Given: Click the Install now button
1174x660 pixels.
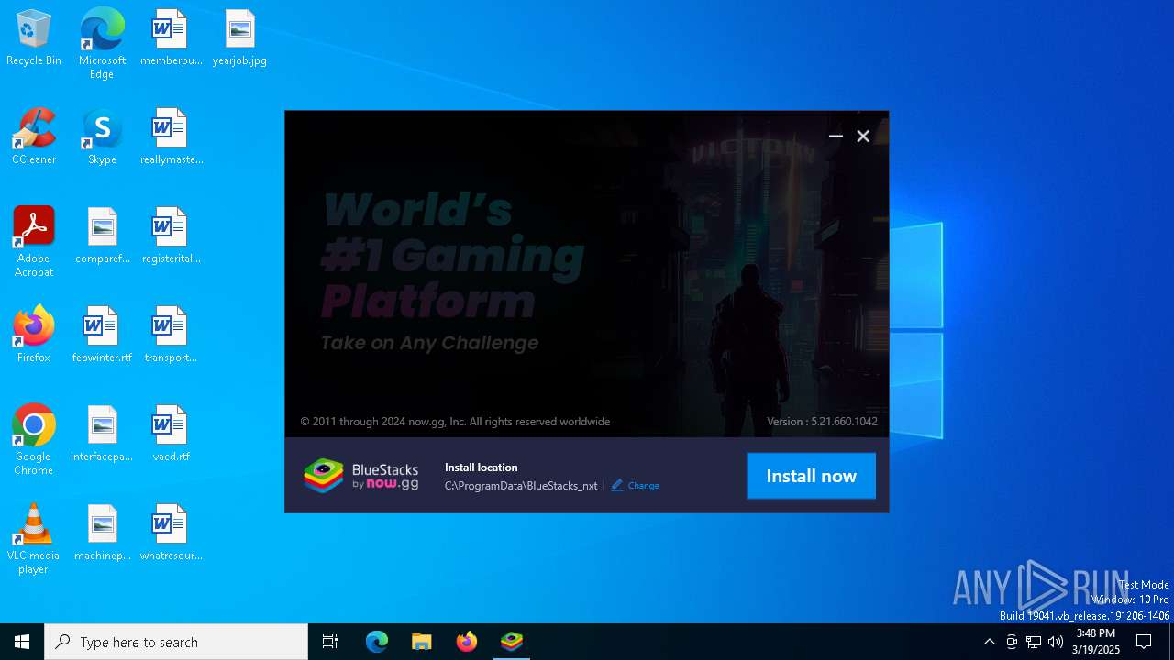Looking at the screenshot, I should coord(811,476).
